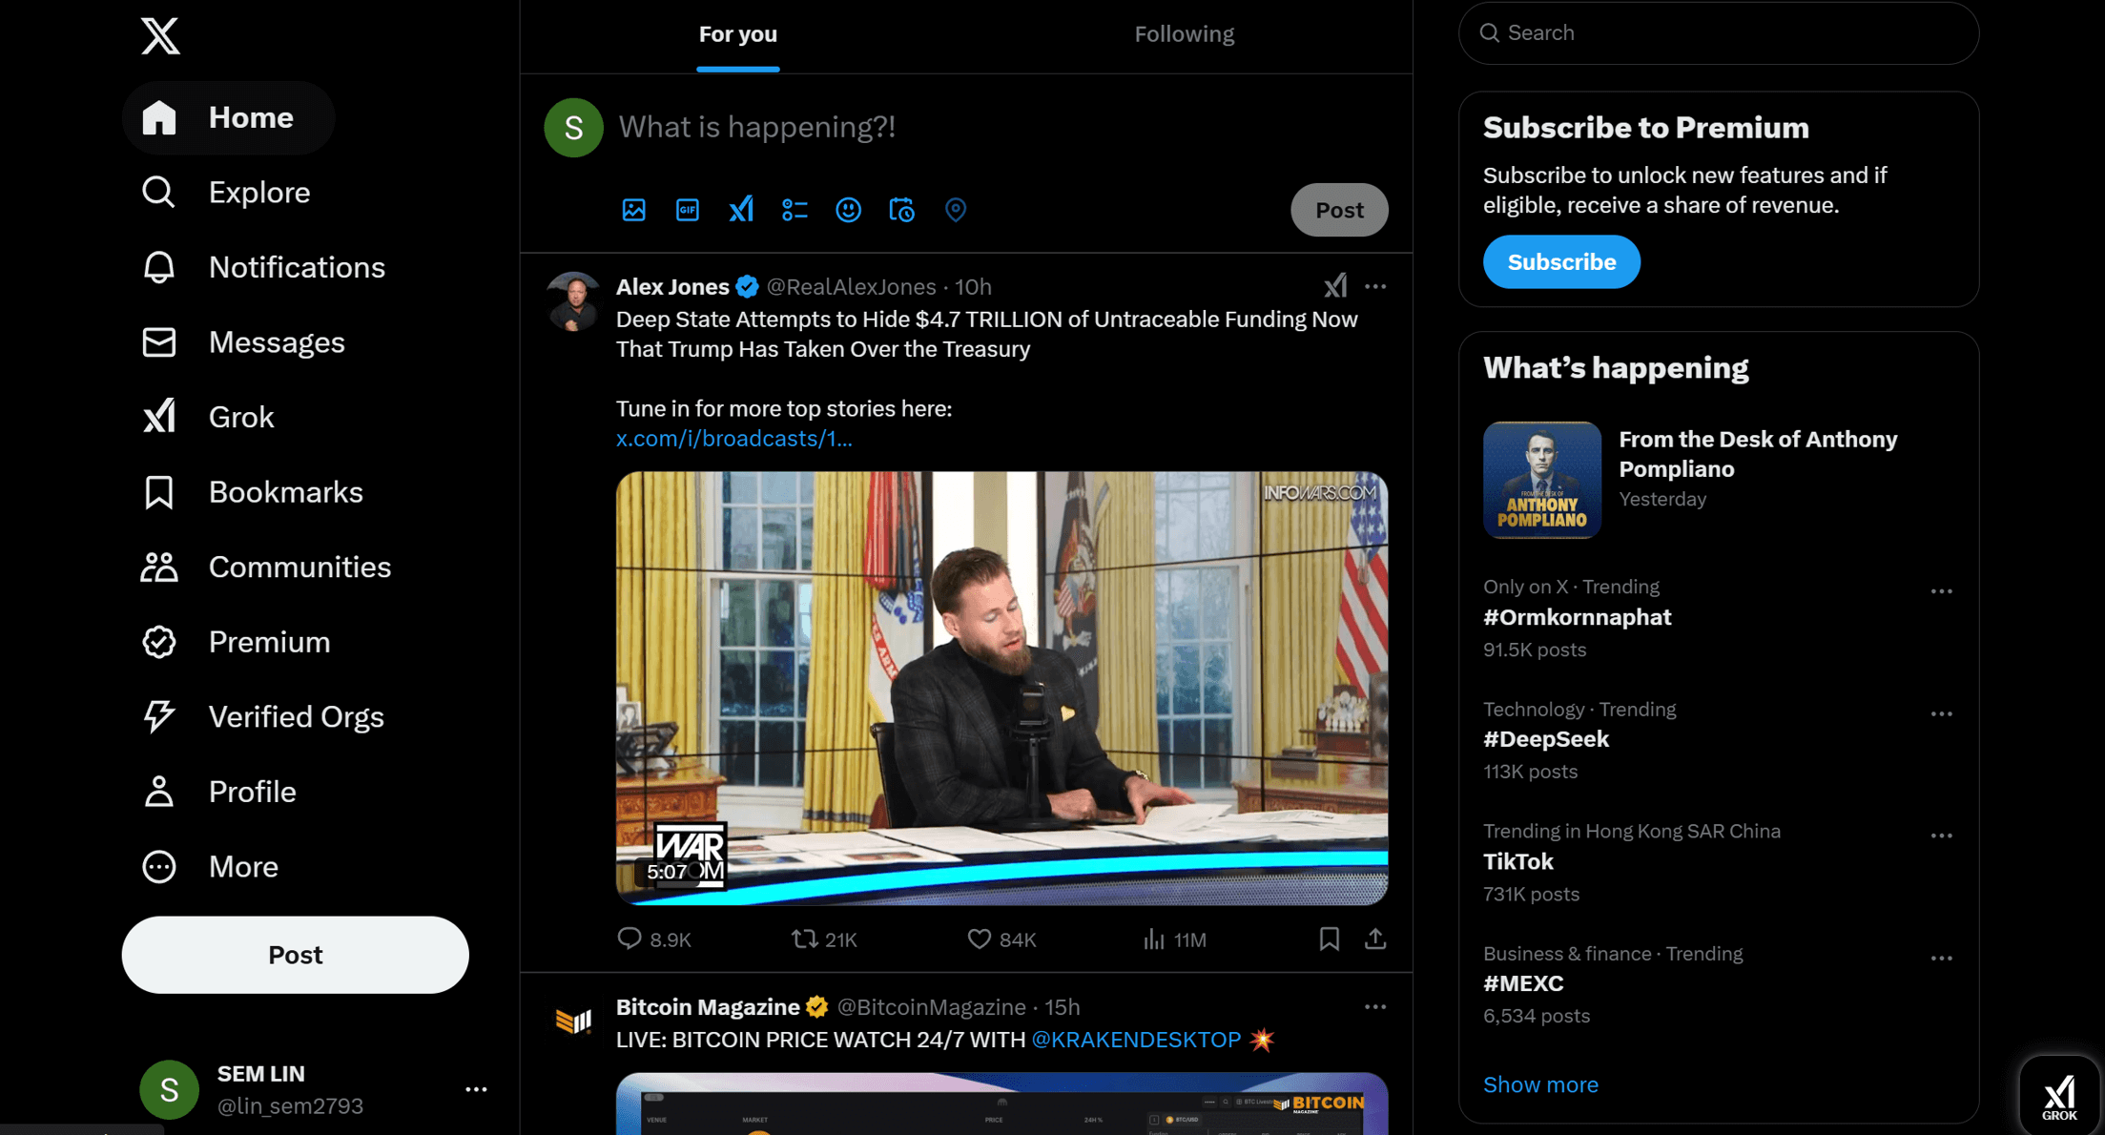This screenshot has height=1135, width=2105.
Task: Open Verified Orgs via the lightning icon
Action: tap(159, 716)
